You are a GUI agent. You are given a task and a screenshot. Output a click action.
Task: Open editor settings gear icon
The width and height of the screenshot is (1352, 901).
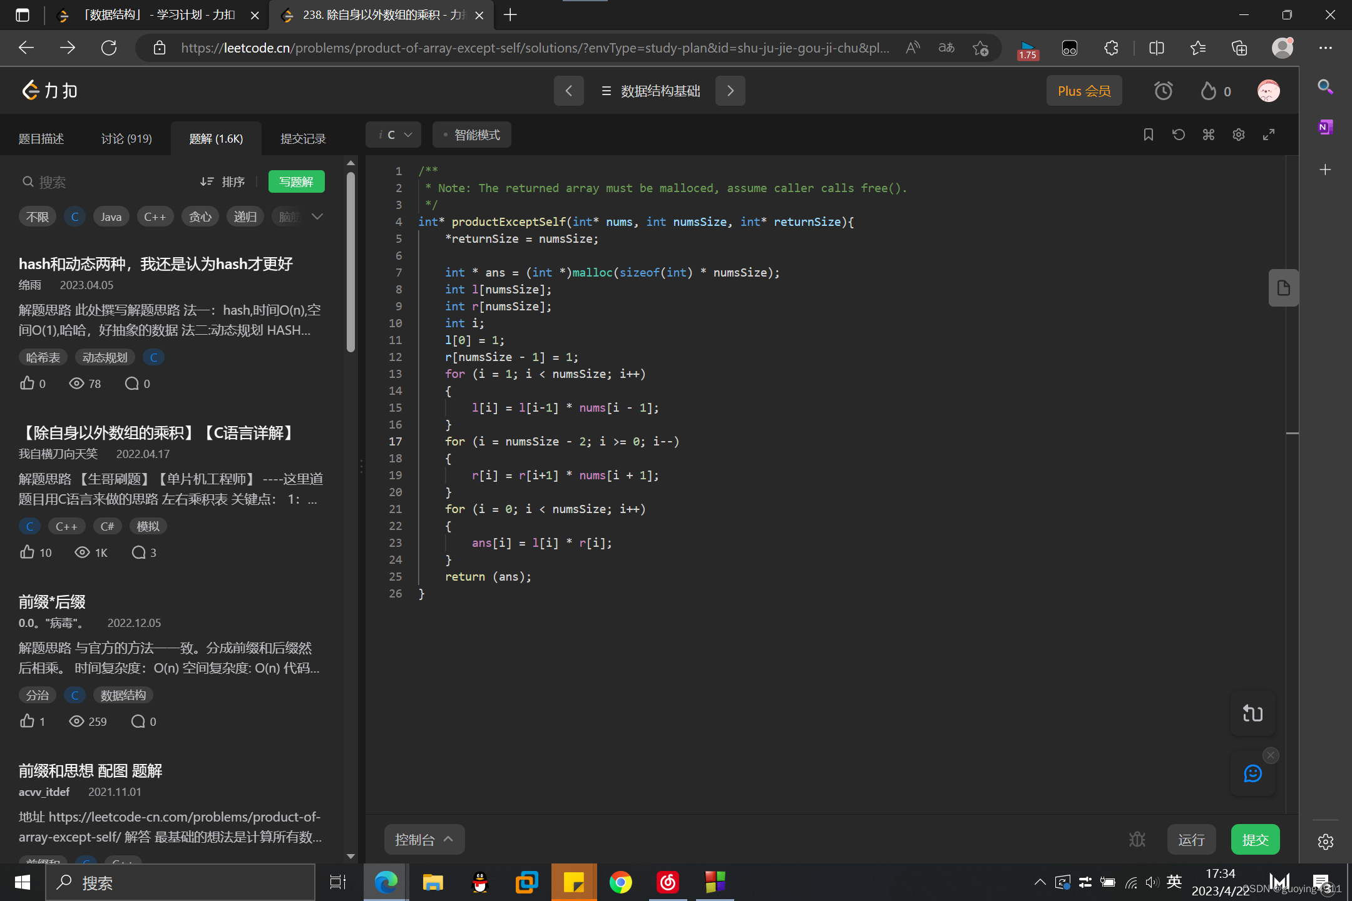point(1238,135)
